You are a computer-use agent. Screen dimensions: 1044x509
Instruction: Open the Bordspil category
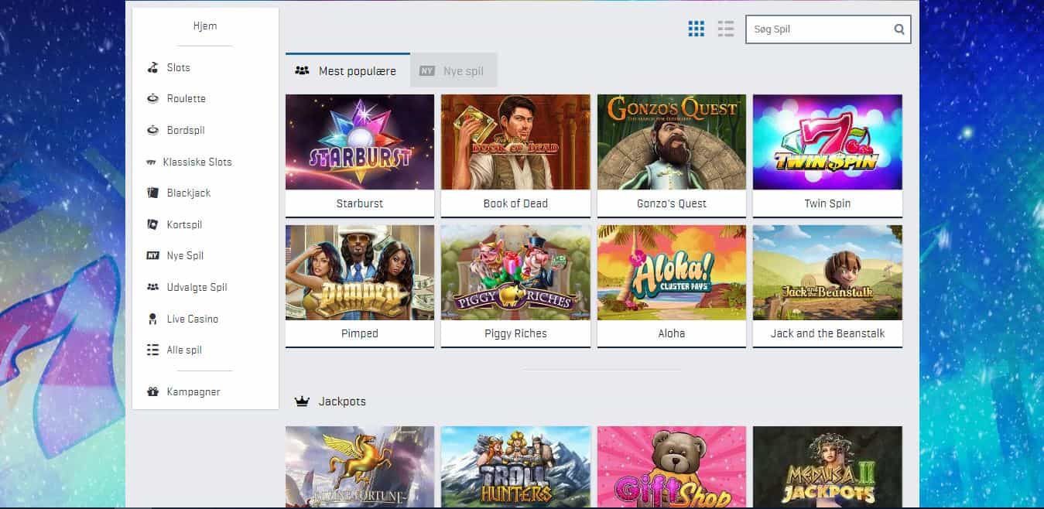186,131
